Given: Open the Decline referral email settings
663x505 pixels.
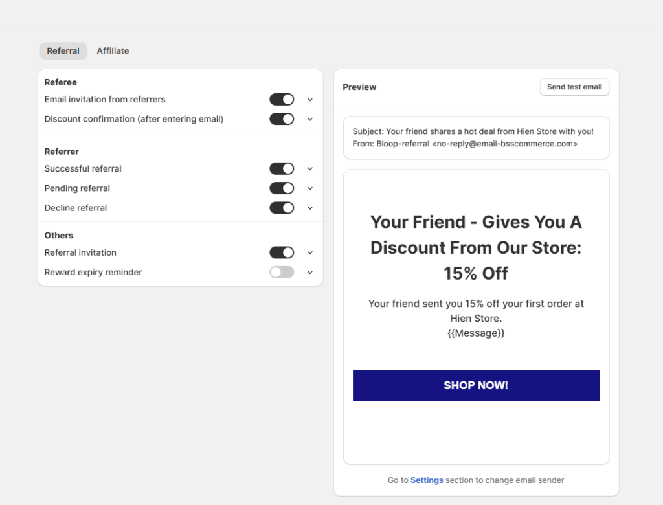Looking at the screenshot, I should 309,207.
